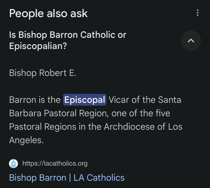Click the word 'Los' in the answer

tap(175, 127)
